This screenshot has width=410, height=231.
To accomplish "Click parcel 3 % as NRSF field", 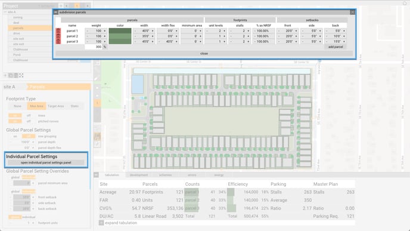I will click(x=263, y=41).
